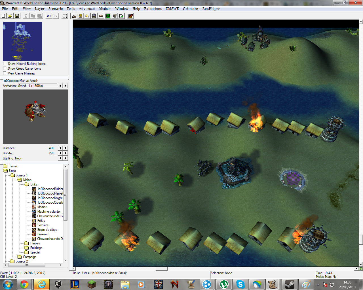Screen dimensions: 363x290
Task: Click the minimap preview thumbnail
Action: (x=22, y=41)
